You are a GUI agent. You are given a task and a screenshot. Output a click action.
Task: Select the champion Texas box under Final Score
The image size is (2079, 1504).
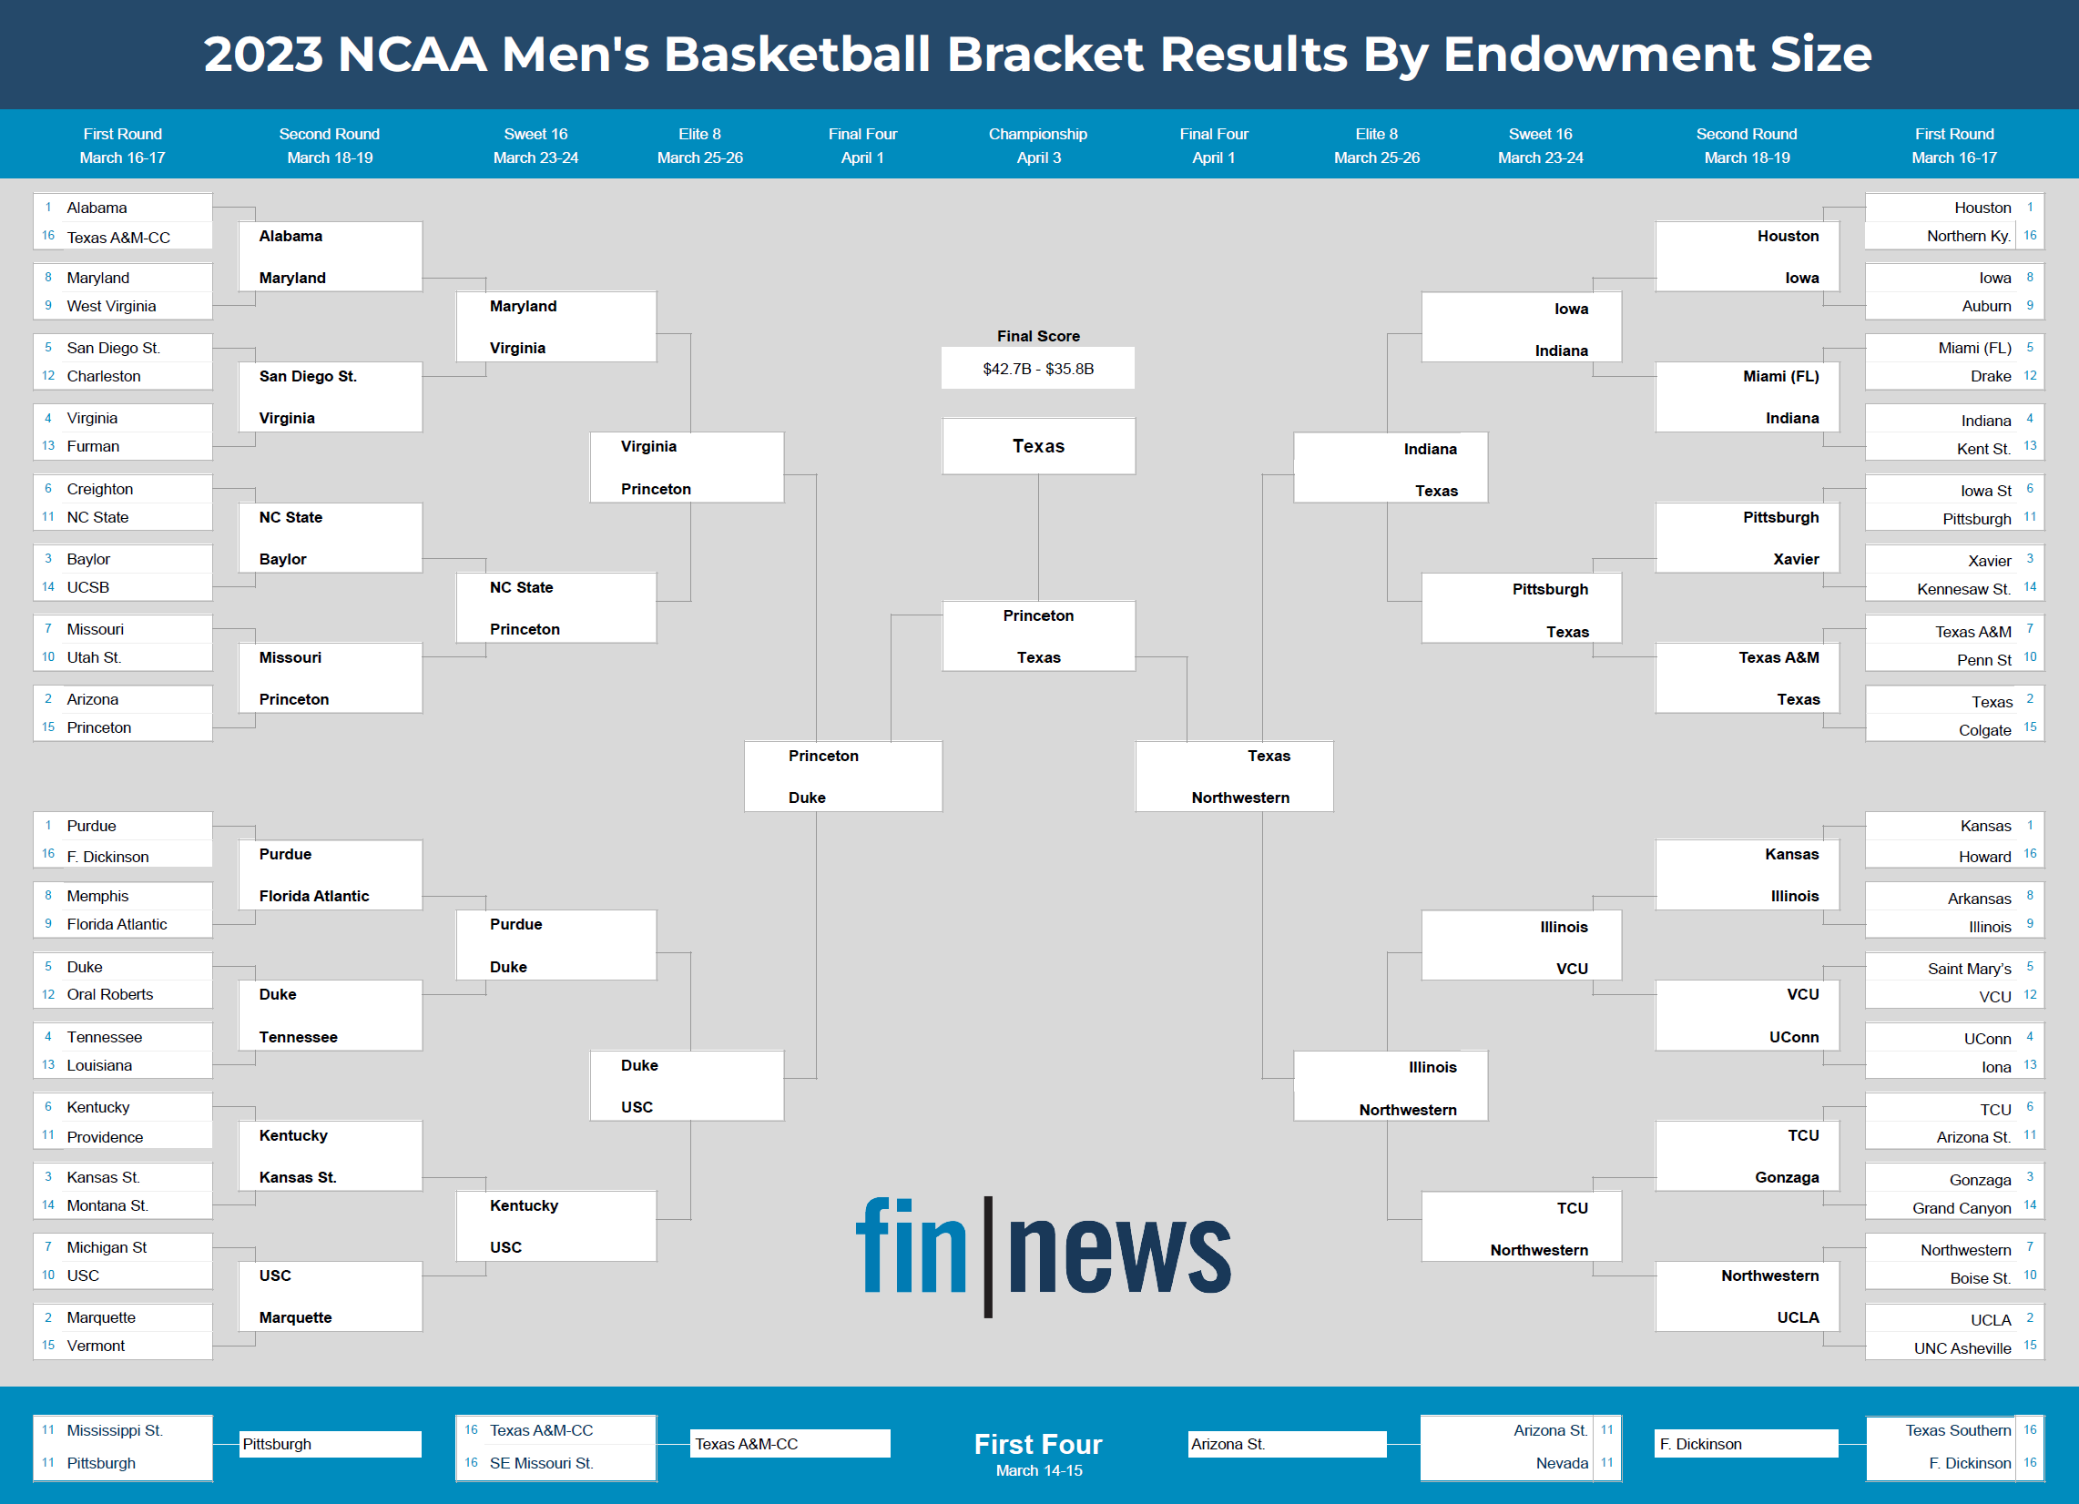[1037, 446]
